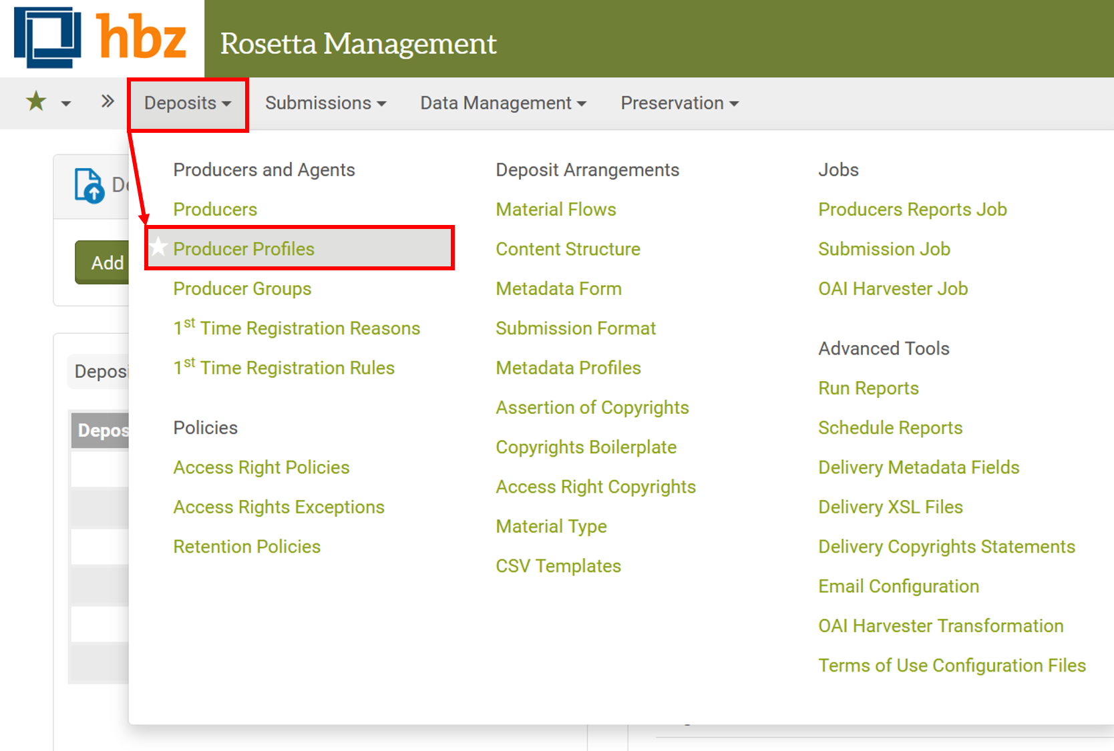This screenshot has width=1114, height=751.
Task: Open Material Flows
Action: (x=556, y=209)
